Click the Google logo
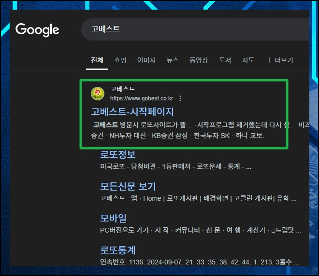 pos(37,29)
